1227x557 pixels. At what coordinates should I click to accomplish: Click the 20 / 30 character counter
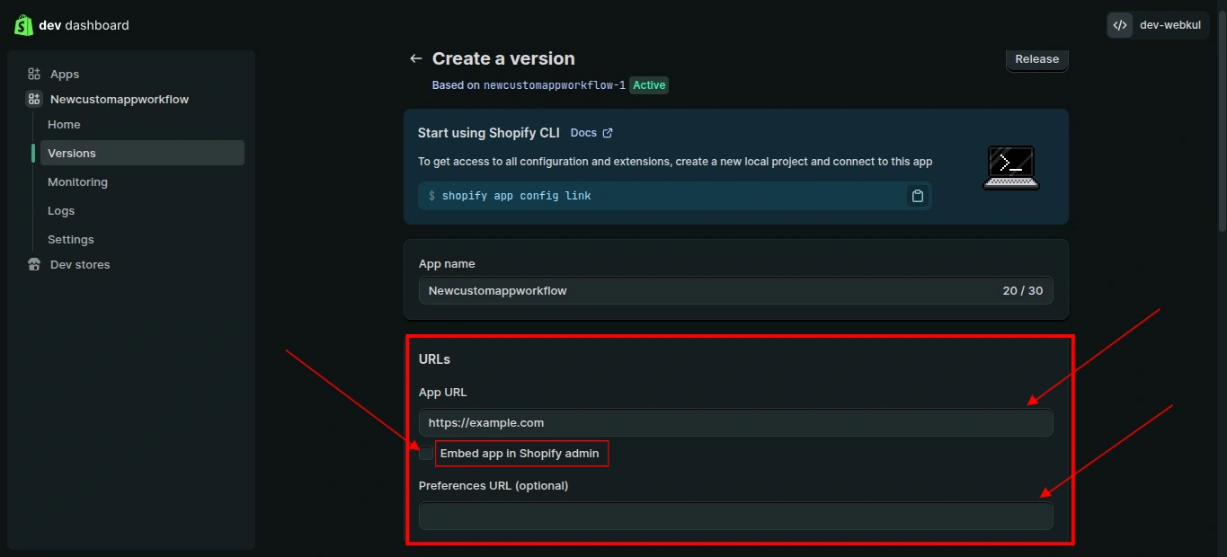[1023, 291]
